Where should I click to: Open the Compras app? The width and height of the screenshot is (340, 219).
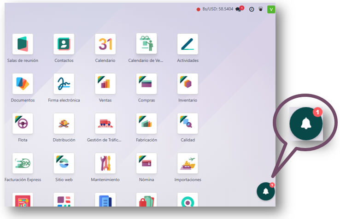coord(147,84)
